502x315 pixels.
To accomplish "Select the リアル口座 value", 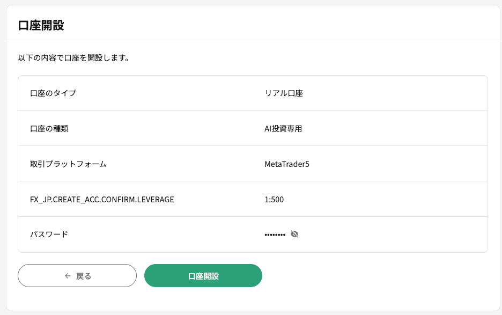I will 284,93.
